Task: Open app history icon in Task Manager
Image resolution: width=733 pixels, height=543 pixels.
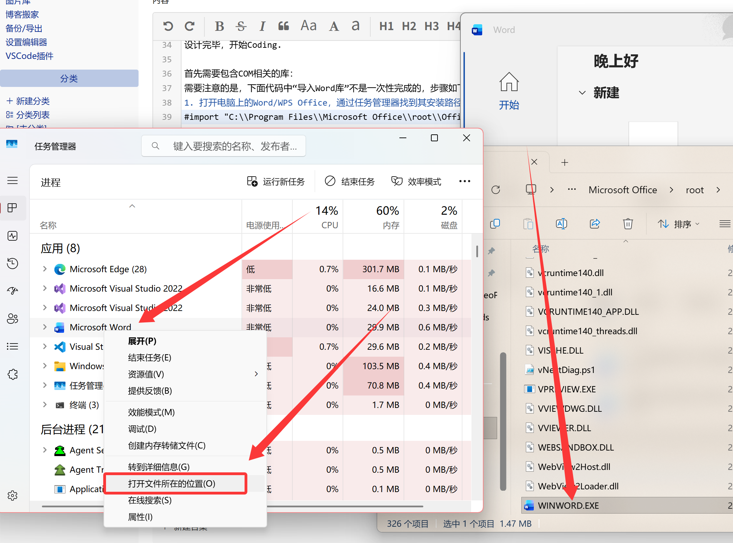Action: tap(13, 264)
